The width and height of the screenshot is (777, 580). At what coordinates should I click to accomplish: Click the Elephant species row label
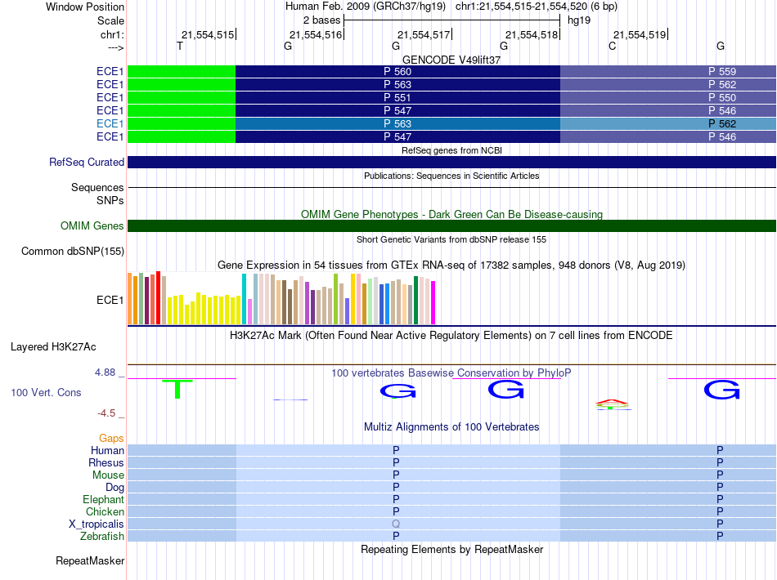click(x=103, y=500)
